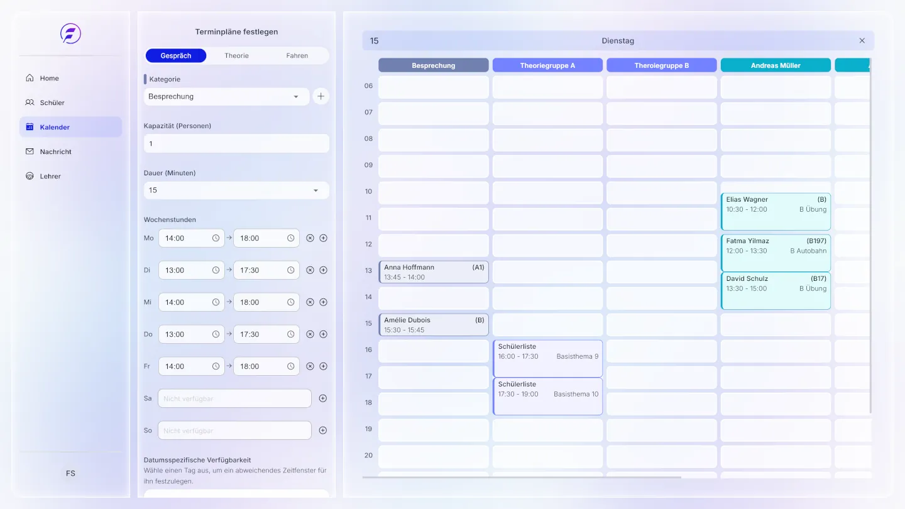Open Monday end time 18:00 clock

[291, 238]
